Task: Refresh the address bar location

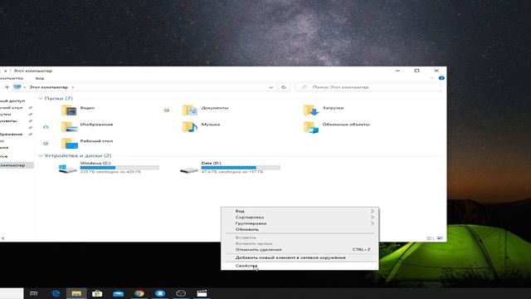Action: point(284,87)
